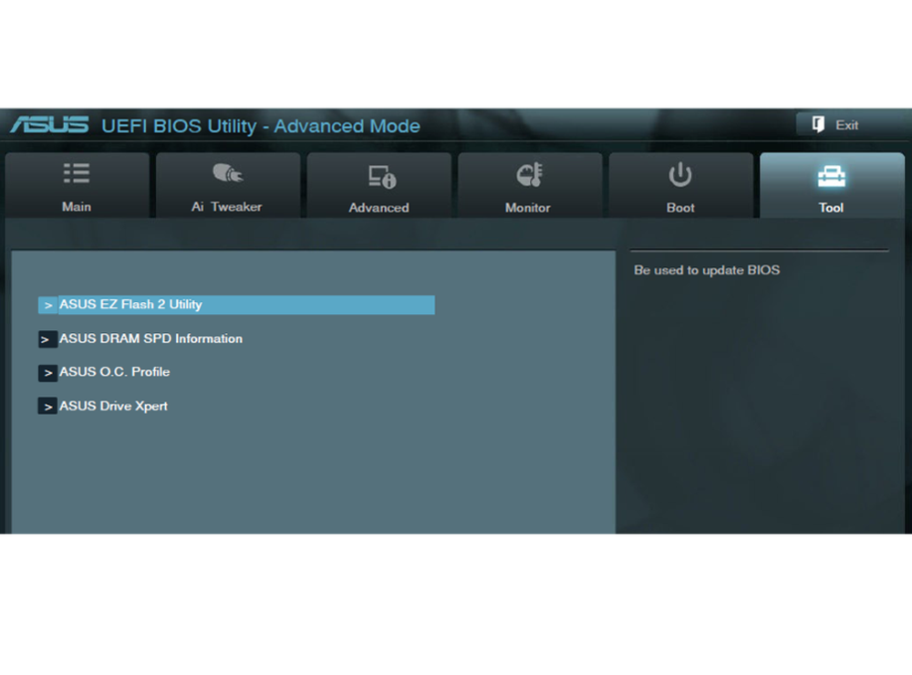Click the Exit door icon
Image resolution: width=912 pixels, height=675 pixels.
tap(818, 124)
